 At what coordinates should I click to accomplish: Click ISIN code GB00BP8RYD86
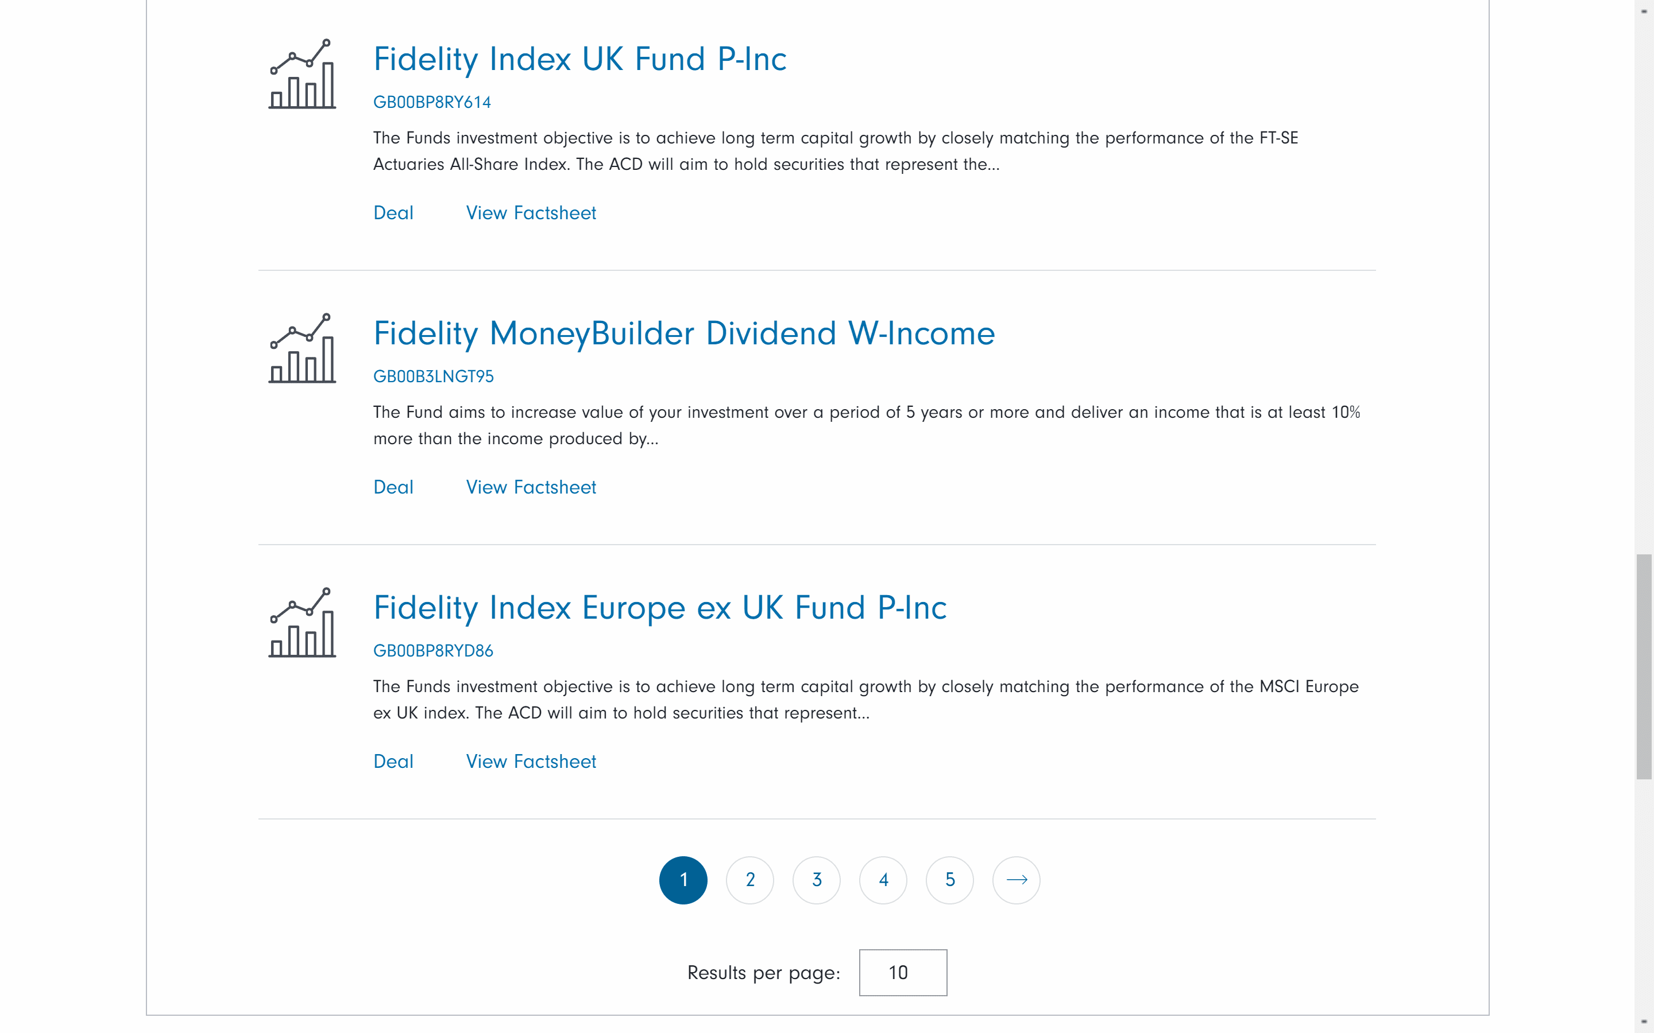(432, 651)
